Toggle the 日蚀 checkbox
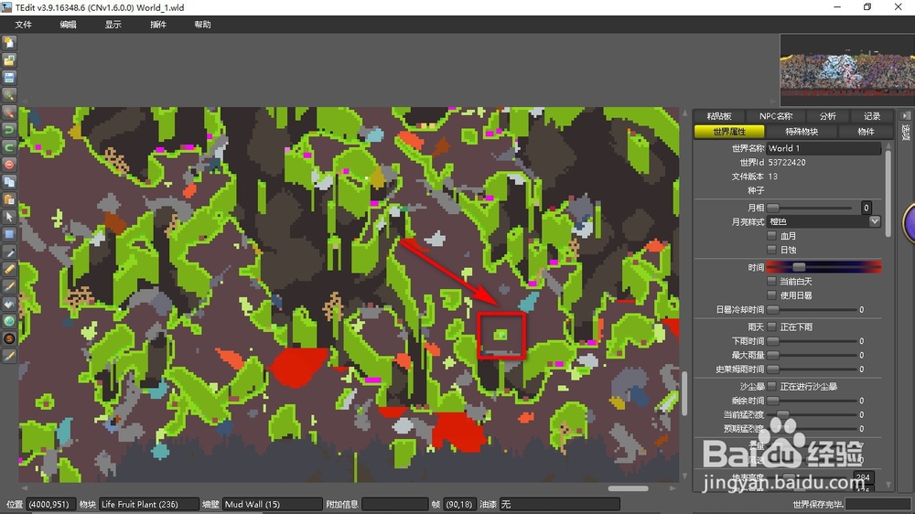 click(x=771, y=250)
